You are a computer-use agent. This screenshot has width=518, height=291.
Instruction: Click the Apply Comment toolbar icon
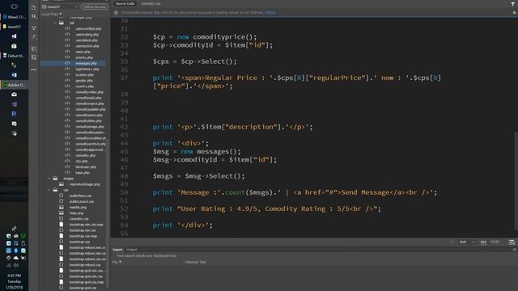point(34,48)
